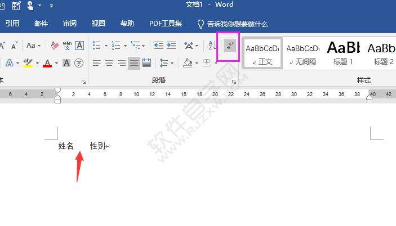The image size is (396, 226).
Task: Expand the Borders dropdown arrow
Action: coord(216,63)
